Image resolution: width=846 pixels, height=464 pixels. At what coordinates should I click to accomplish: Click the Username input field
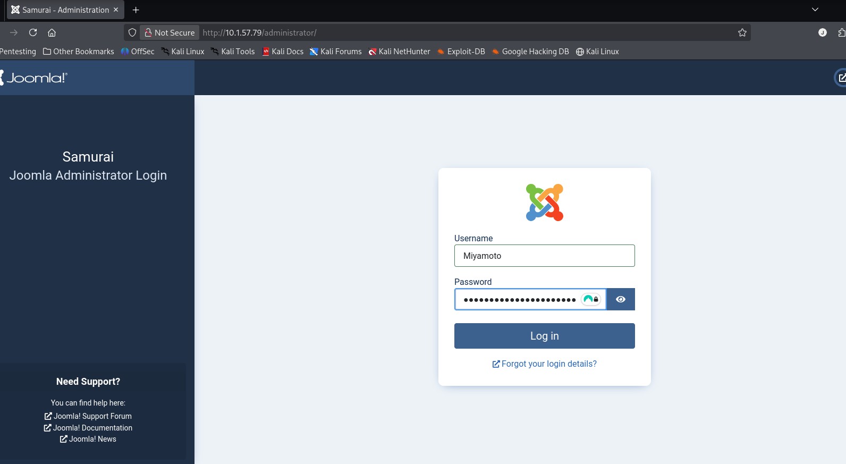[x=544, y=256]
